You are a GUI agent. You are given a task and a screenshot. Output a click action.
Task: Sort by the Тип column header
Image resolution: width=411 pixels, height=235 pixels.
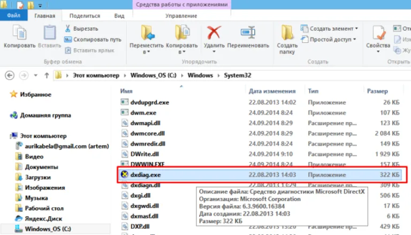313,91
